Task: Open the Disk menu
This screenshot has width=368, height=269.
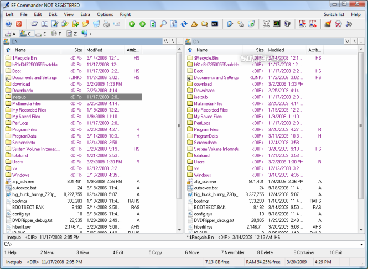Action: click(x=53, y=14)
